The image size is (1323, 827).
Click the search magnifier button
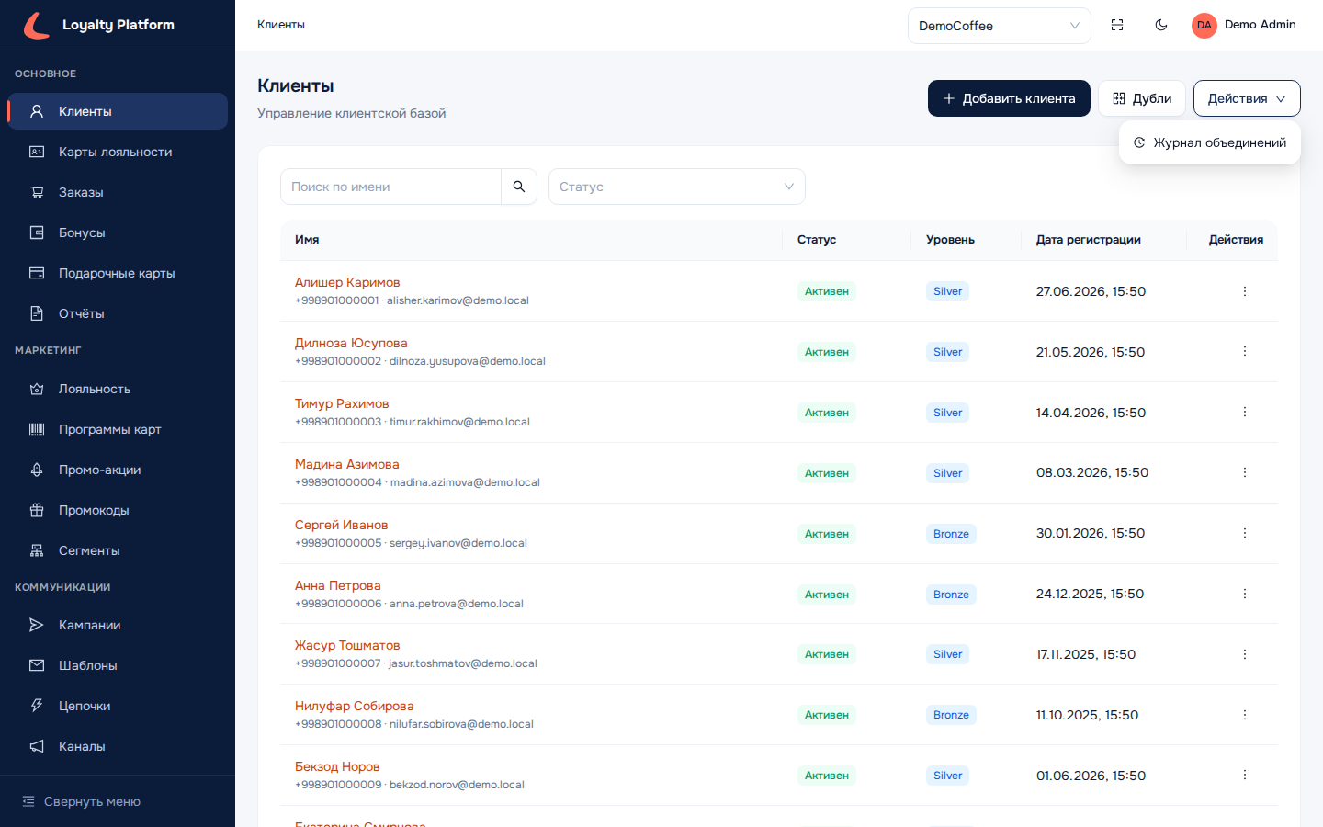pos(519,187)
